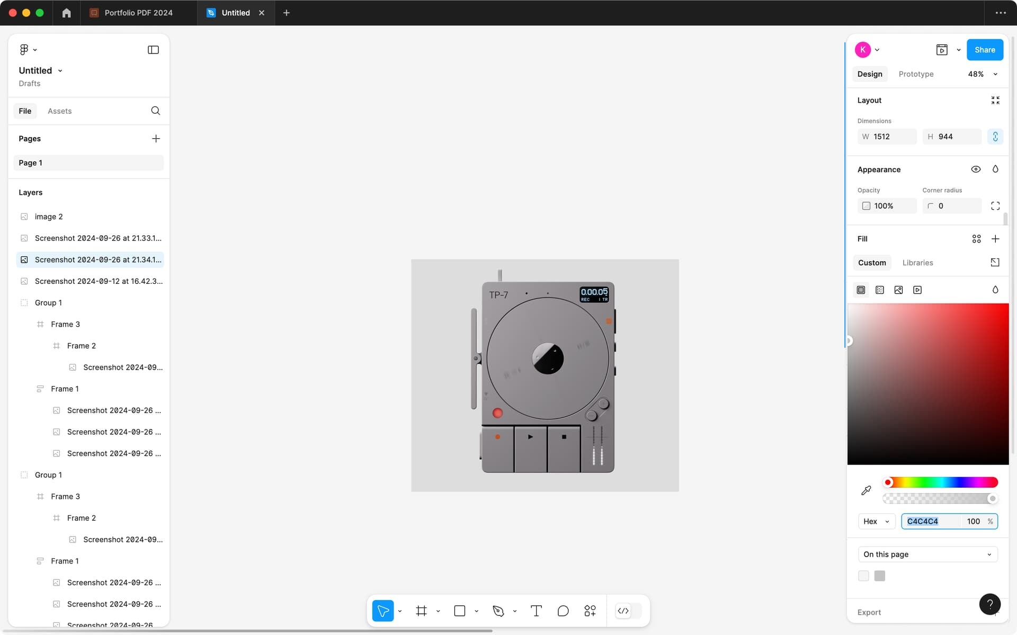Choose image fill type icon
The width and height of the screenshot is (1017, 635).
click(x=898, y=290)
